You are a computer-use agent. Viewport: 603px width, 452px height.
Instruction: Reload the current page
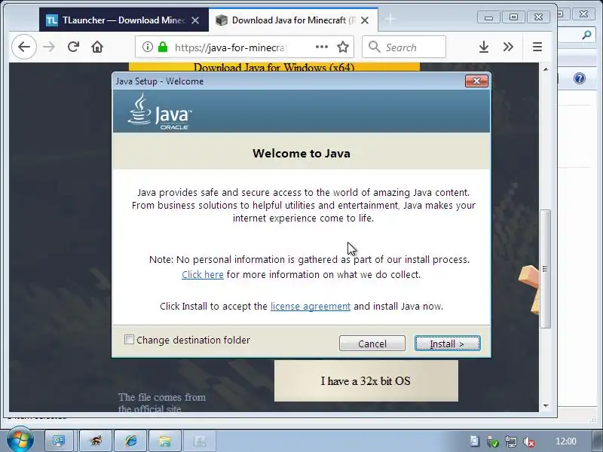(x=73, y=47)
